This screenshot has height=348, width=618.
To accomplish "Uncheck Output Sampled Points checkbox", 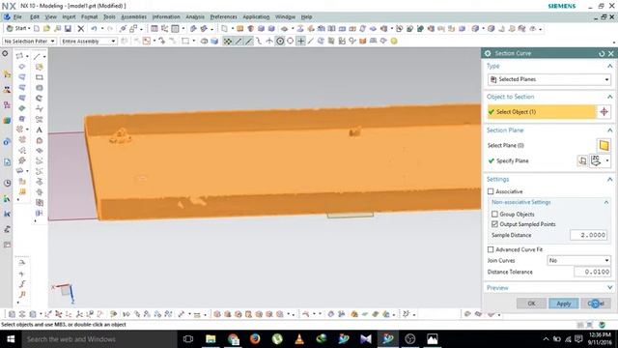I will [494, 224].
